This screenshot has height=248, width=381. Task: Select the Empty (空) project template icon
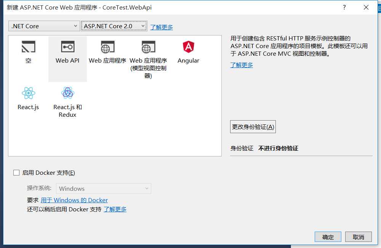click(29, 47)
